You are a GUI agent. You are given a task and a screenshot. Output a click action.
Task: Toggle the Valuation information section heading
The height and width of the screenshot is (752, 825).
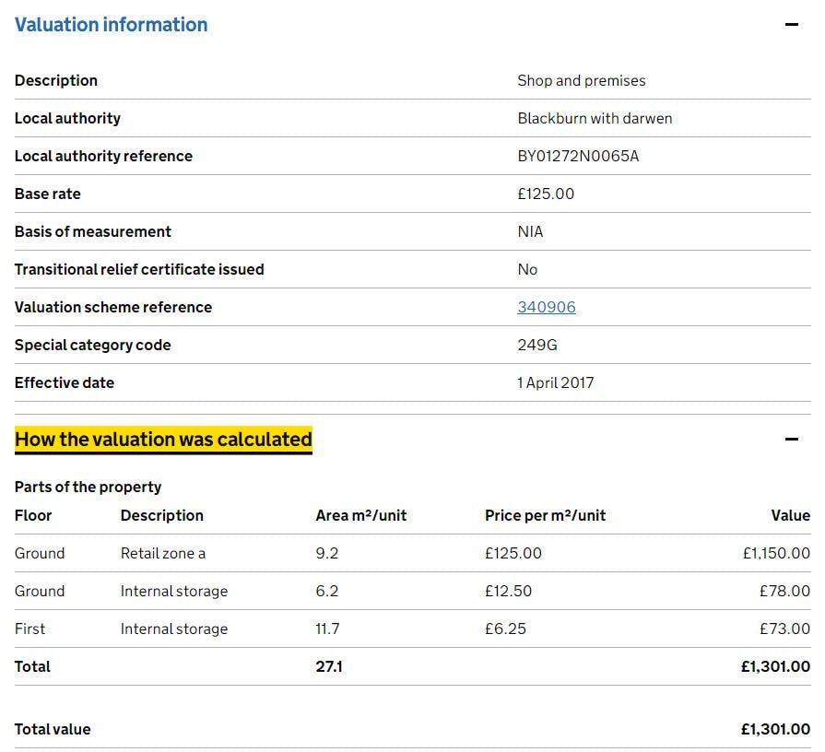pyautogui.click(x=111, y=25)
